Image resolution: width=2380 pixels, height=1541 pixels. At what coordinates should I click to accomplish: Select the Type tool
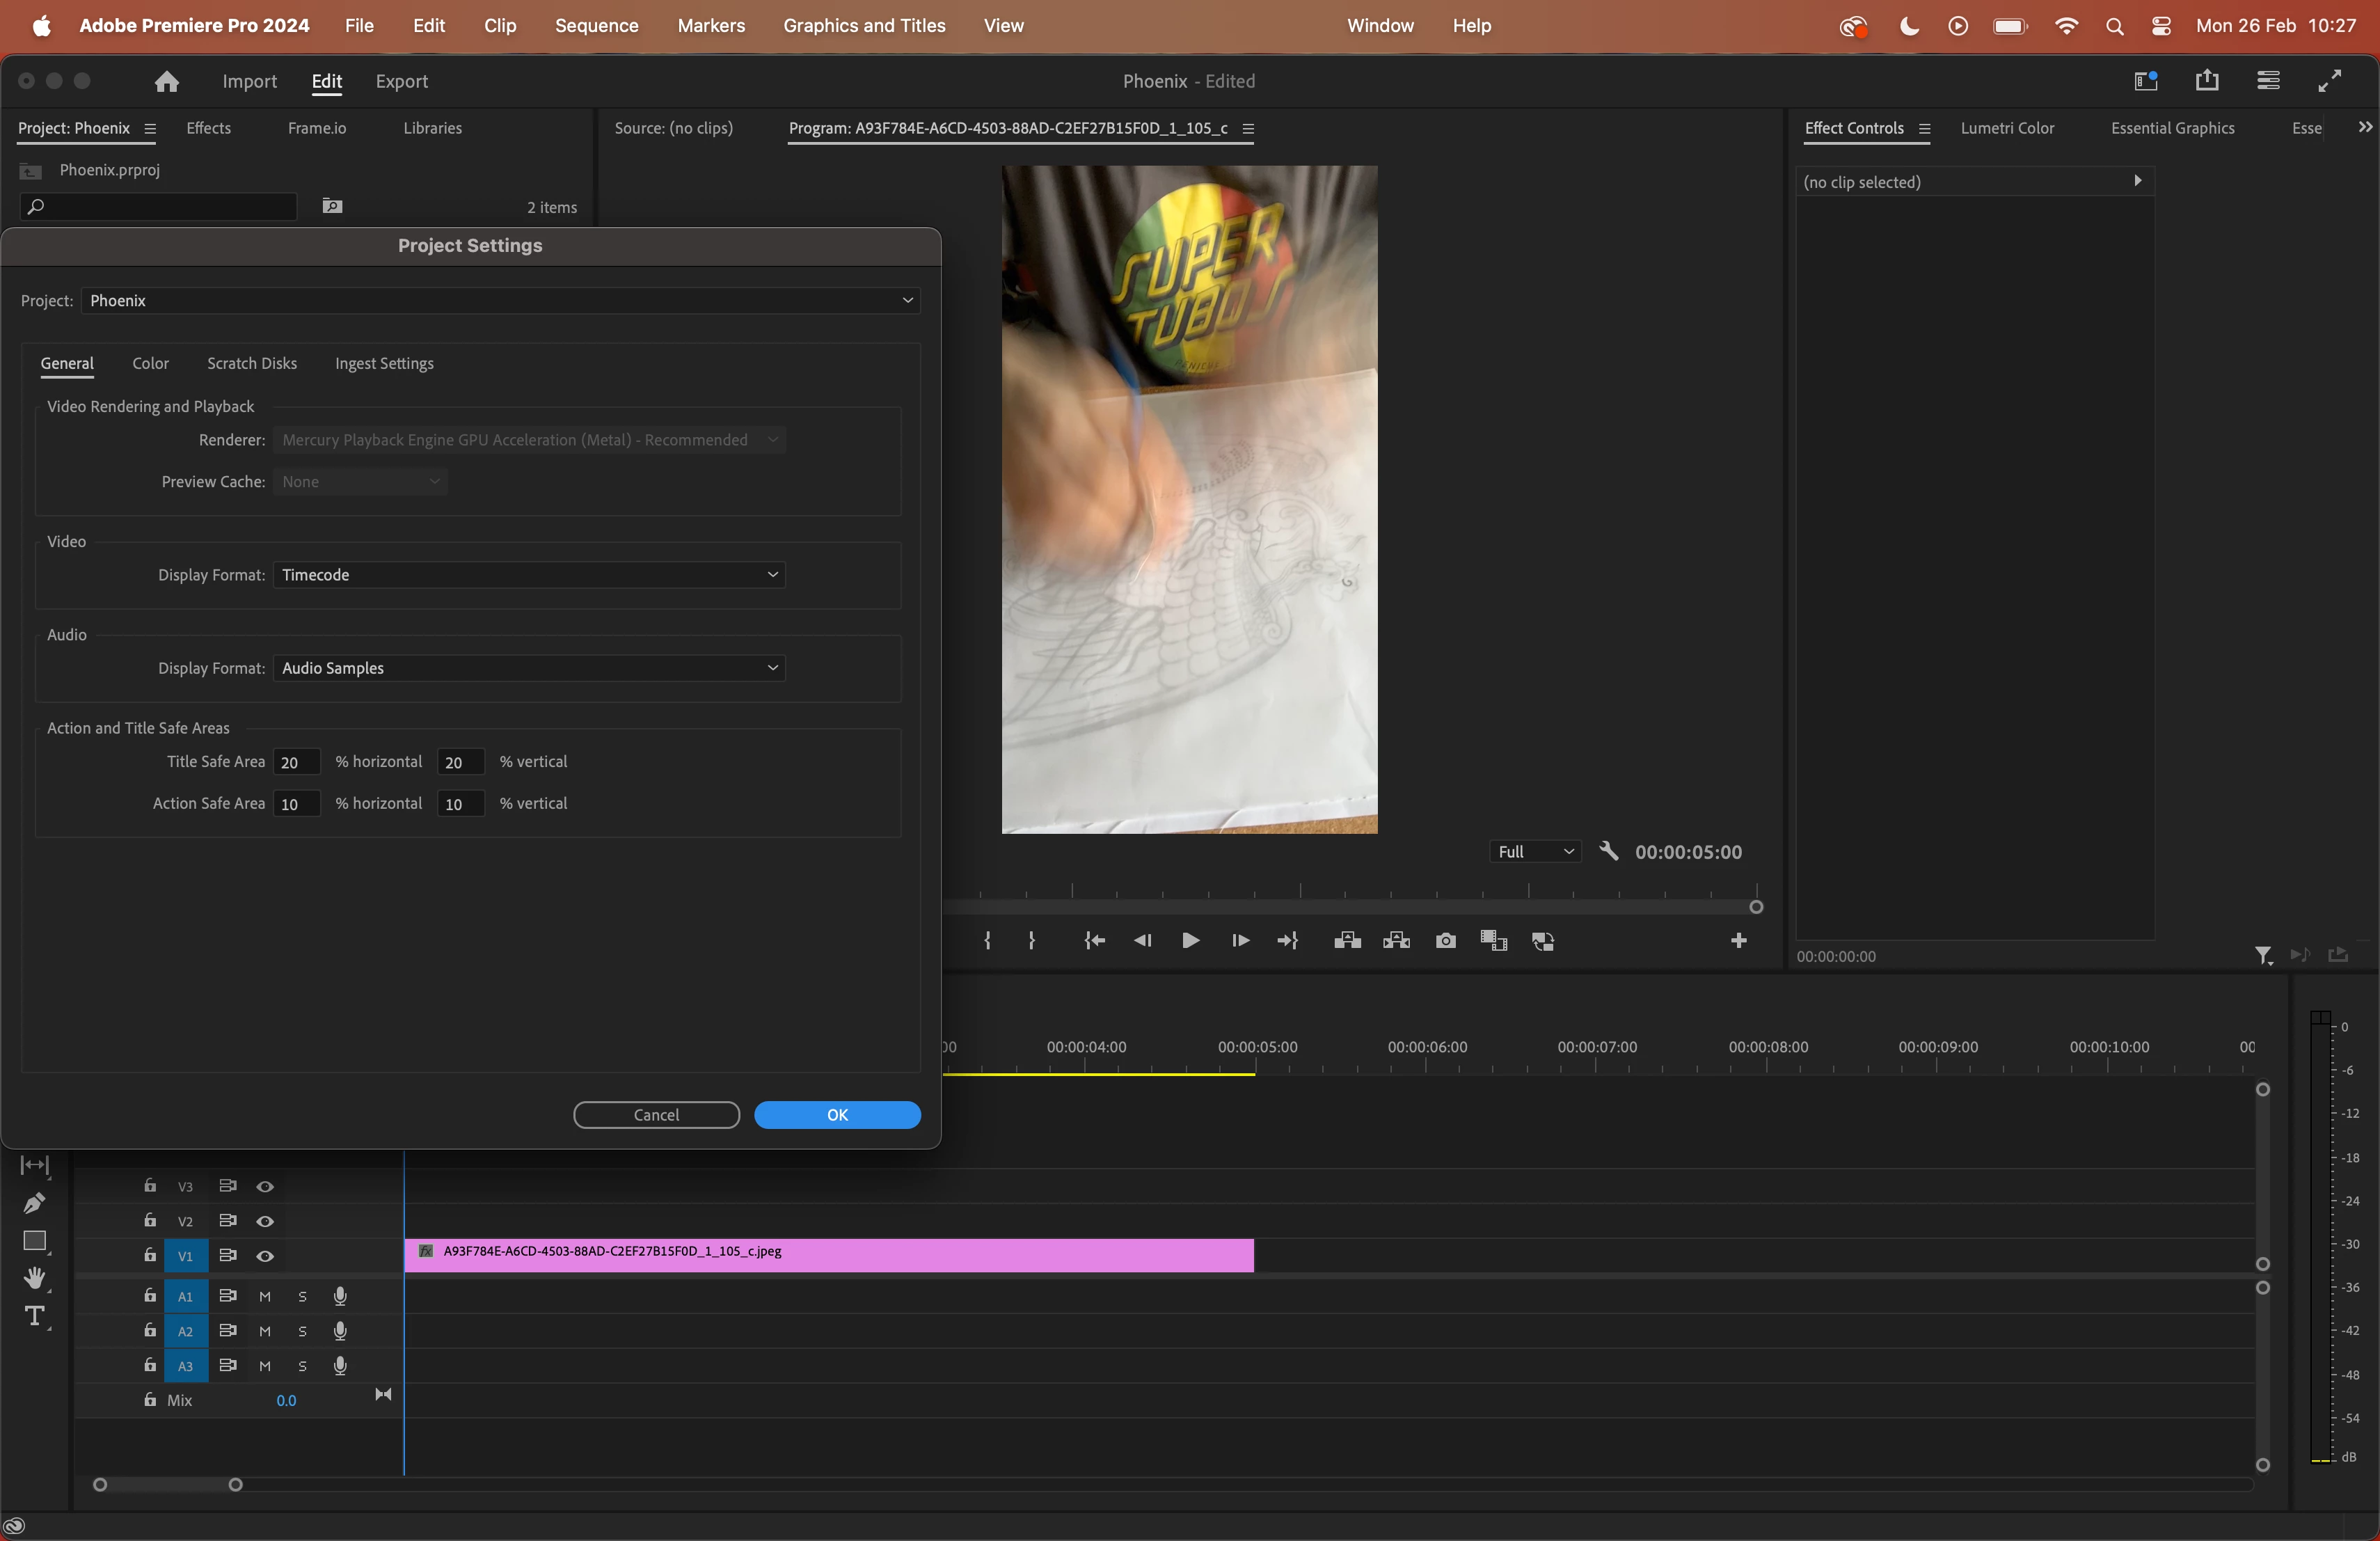[35, 1316]
